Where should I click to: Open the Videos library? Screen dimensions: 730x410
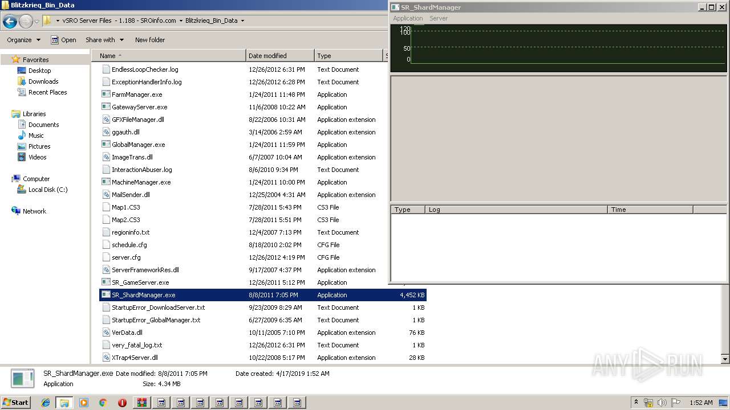[37, 157]
